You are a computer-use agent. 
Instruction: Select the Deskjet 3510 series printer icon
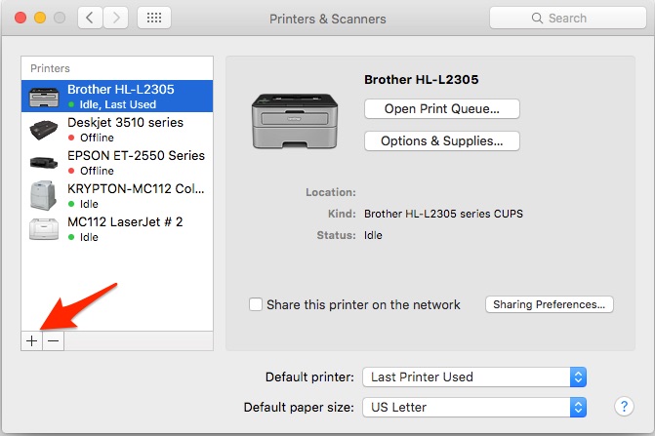[44, 130]
